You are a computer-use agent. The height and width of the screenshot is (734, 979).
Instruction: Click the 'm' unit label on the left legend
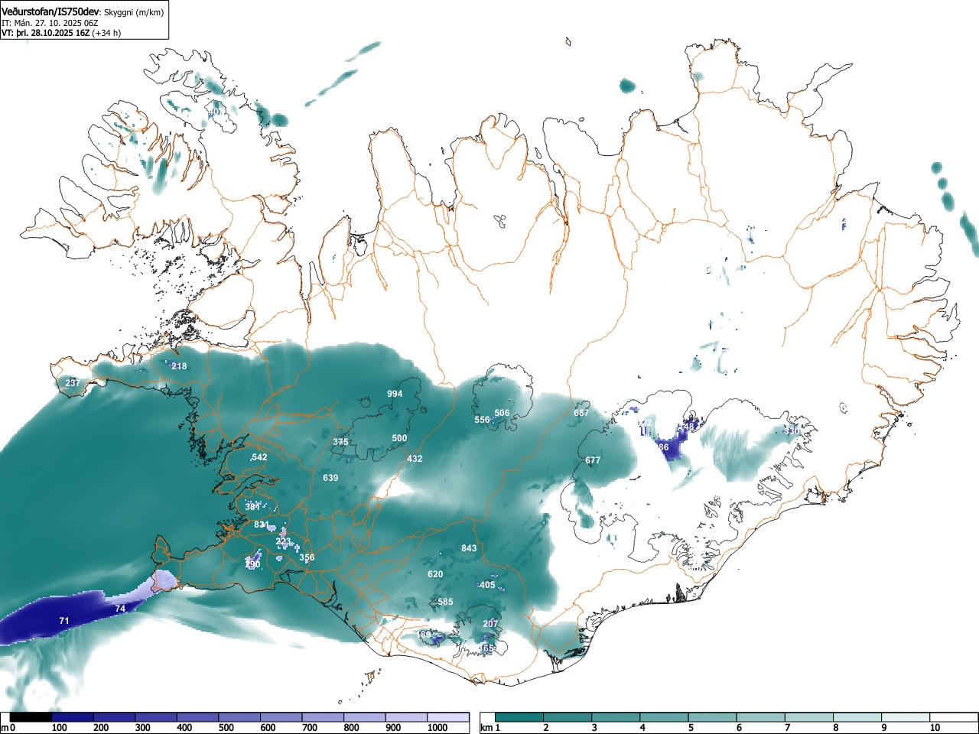click(5, 728)
